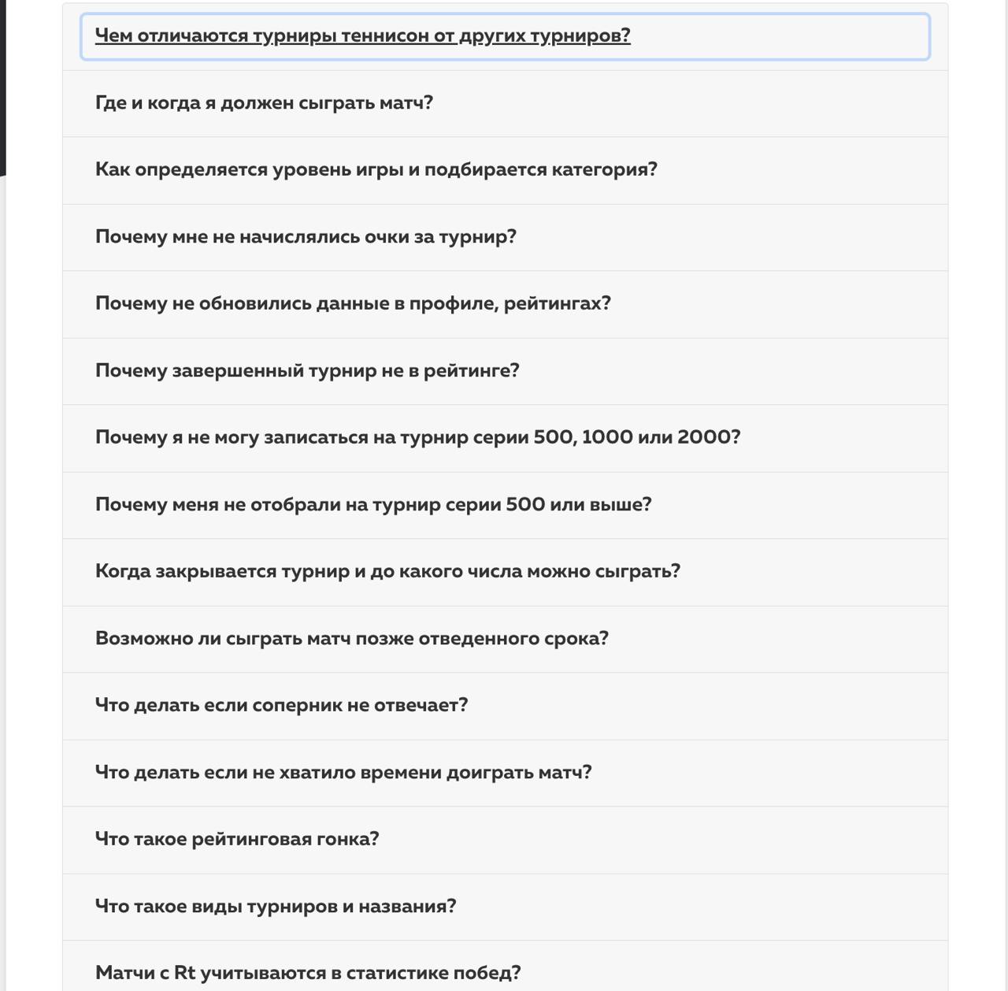Open 'Где и когда я должен сыграть матч?'
The height and width of the screenshot is (991, 1008).
click(505, 103)
